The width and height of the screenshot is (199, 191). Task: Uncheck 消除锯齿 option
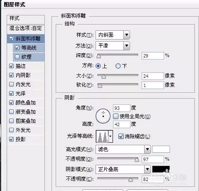121,136
